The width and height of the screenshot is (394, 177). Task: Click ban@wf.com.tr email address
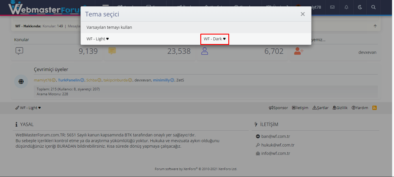(276, 136)
